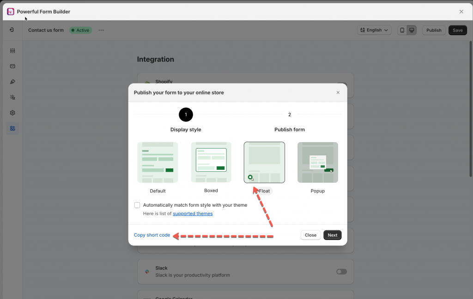The width and height of the screenshot is (473, 299).
Task: Switch to desktop preview icon
Action: click(412, 30)
